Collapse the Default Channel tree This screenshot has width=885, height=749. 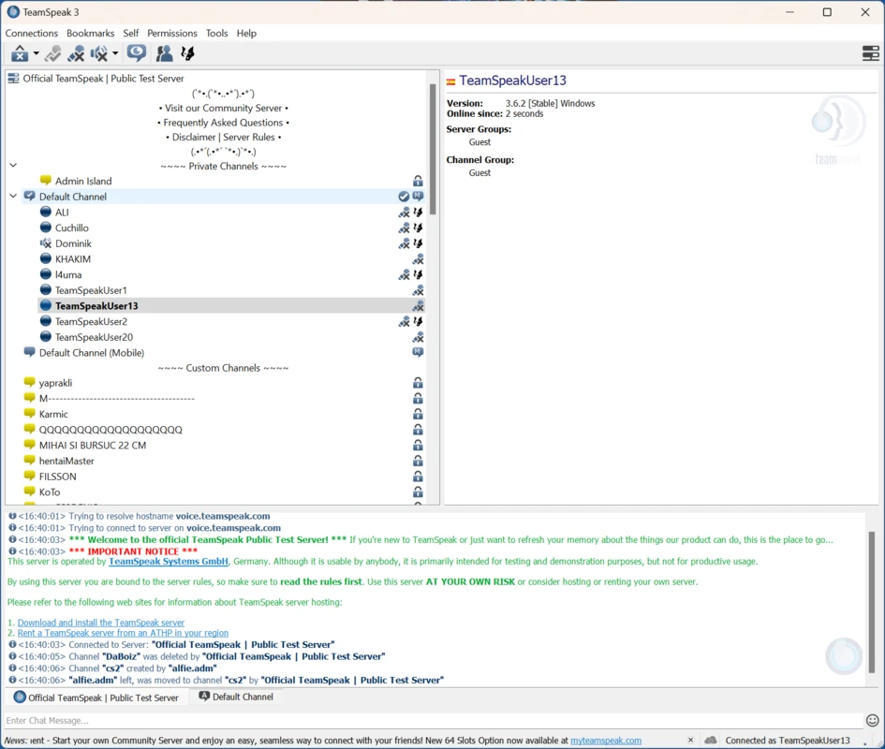pyautogui.click(x=12, y=197)
